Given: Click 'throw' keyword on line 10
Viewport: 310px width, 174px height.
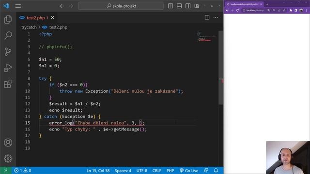Looking at the screenshot, I should point(66,91).
